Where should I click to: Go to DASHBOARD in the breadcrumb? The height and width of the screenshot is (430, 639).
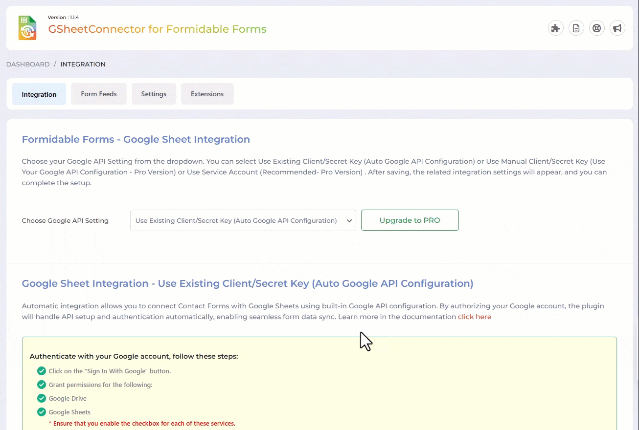click(28, 64)
